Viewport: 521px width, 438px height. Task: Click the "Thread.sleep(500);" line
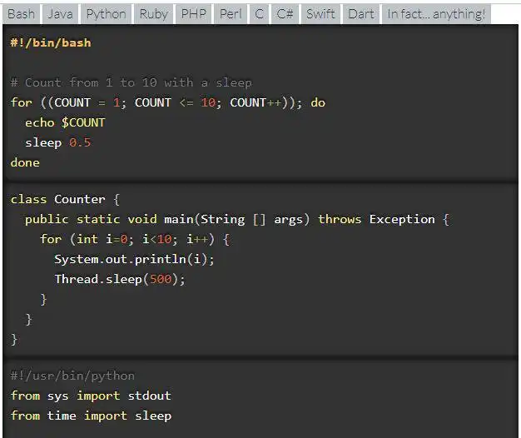pos(120,279)
